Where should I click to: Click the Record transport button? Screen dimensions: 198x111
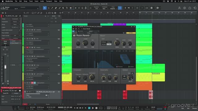tap(97, 108)
